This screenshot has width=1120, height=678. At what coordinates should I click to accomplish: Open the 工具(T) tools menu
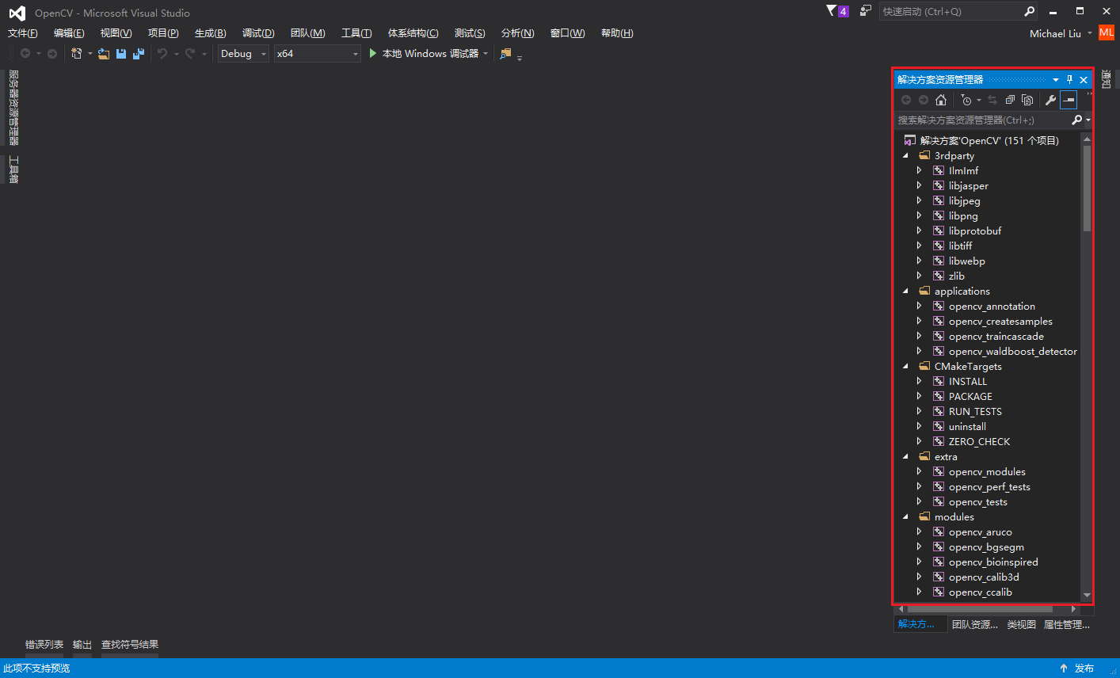pos(356,33)
